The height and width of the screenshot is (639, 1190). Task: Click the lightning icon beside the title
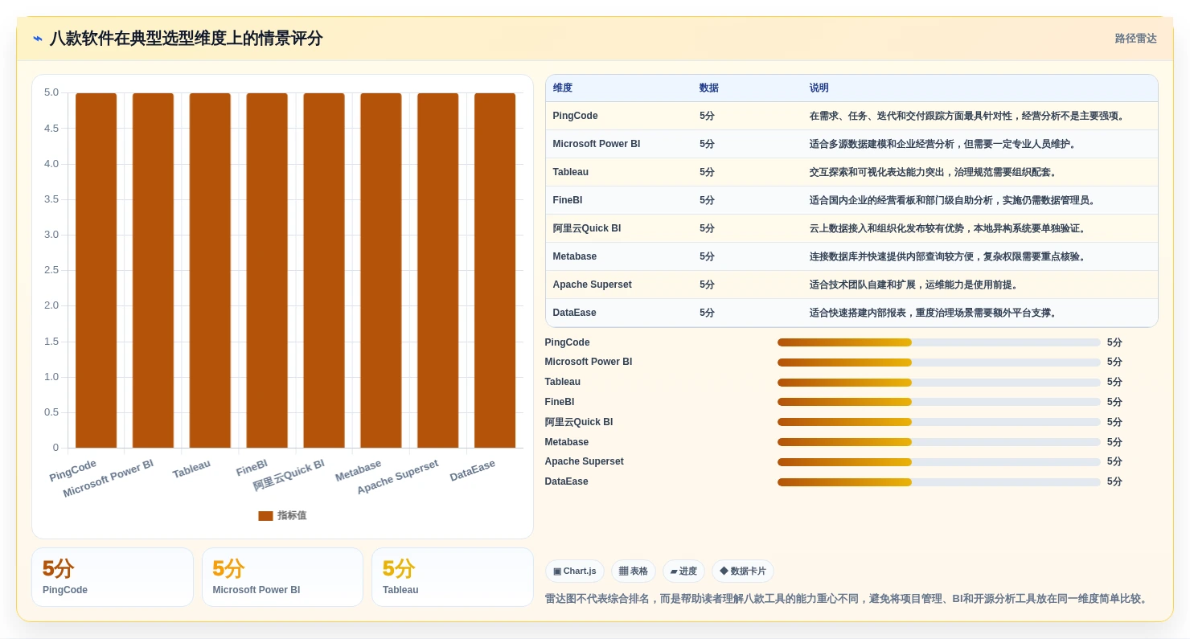[38, 38]
